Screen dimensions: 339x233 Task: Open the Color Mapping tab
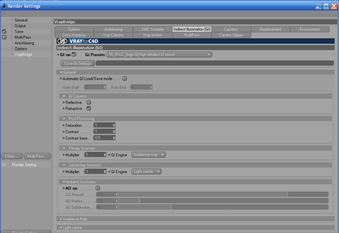tap(74, 35)
